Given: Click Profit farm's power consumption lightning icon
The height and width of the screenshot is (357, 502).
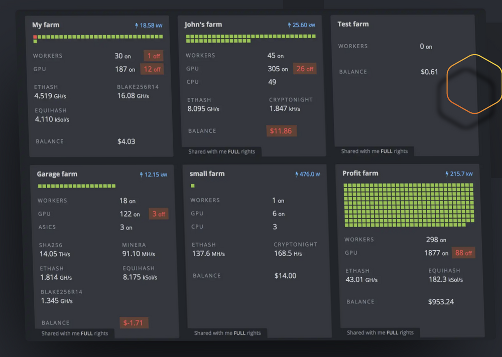Looking at the screenshot, I should pos(447,173).
